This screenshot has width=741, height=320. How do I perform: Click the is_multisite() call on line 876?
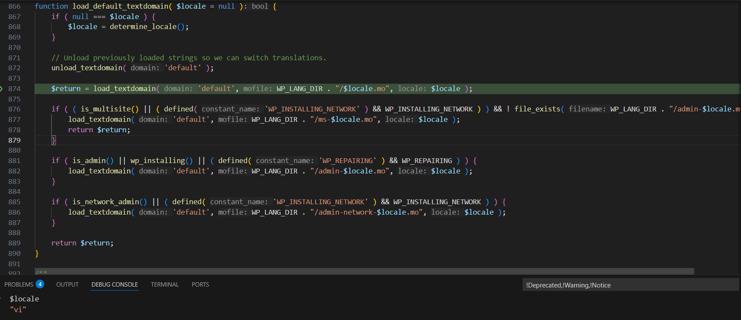click(x=110, y=109)
